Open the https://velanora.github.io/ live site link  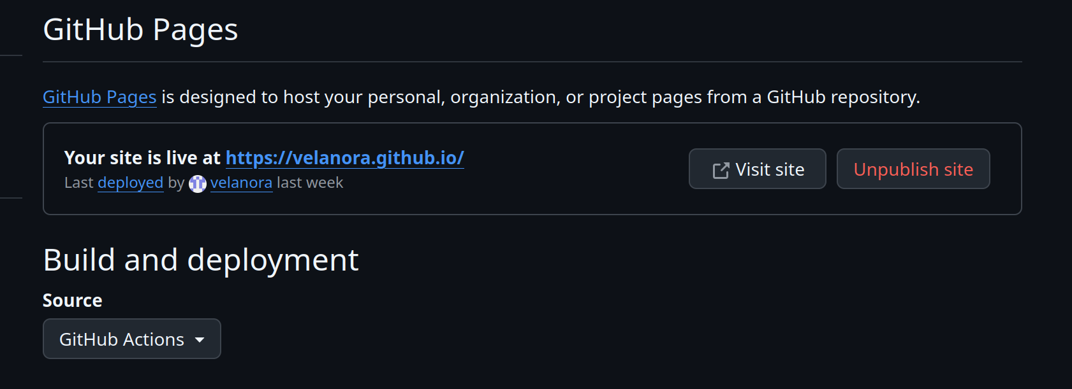click(345, 158)
